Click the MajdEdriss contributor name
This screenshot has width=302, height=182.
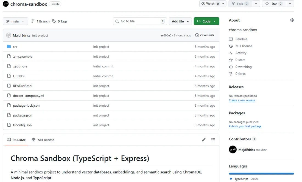click(247, 150)
